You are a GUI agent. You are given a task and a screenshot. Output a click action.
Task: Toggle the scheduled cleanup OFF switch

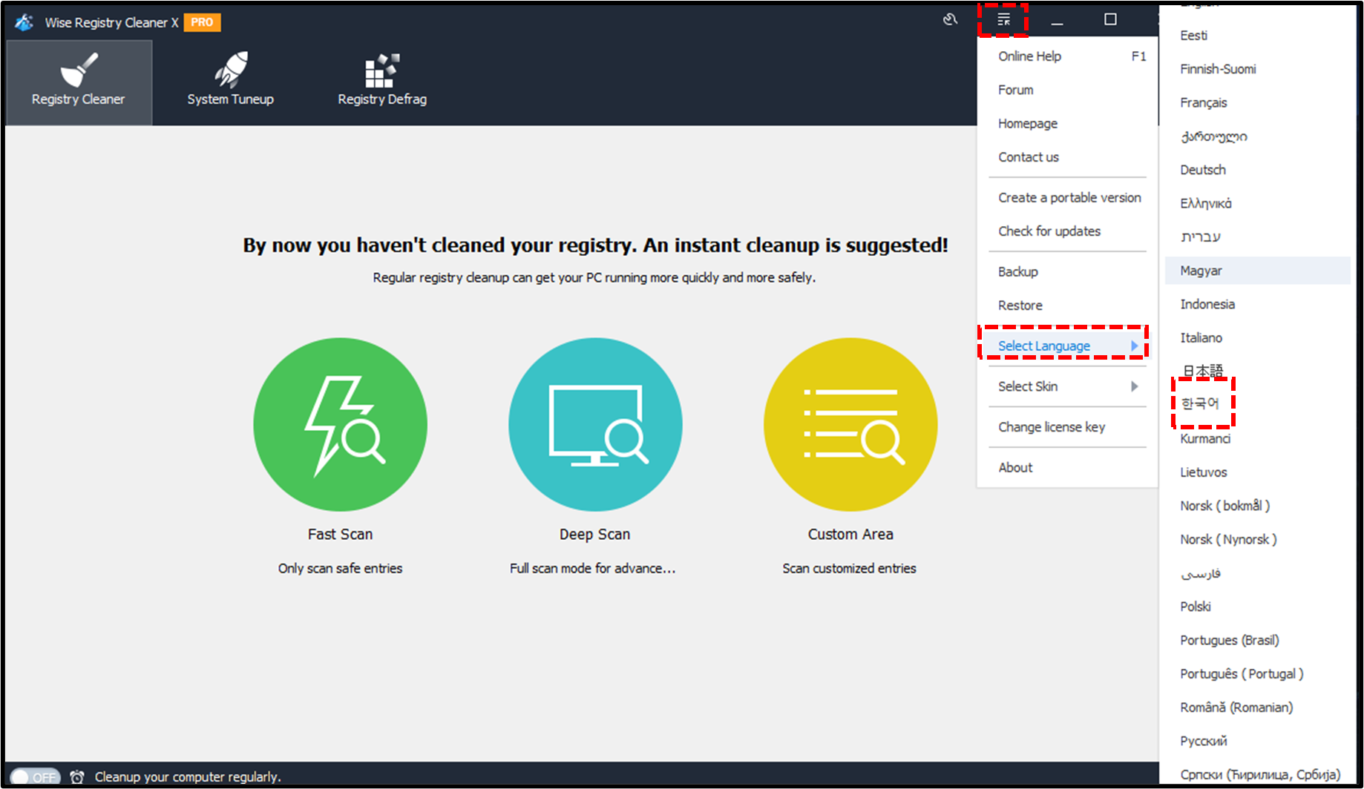pos(36,776)
